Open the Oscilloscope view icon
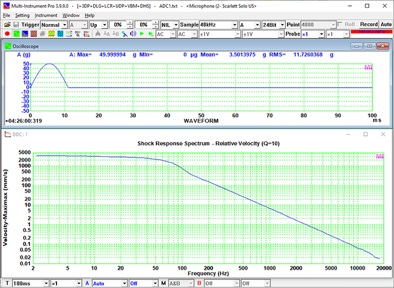 [17, 34]
